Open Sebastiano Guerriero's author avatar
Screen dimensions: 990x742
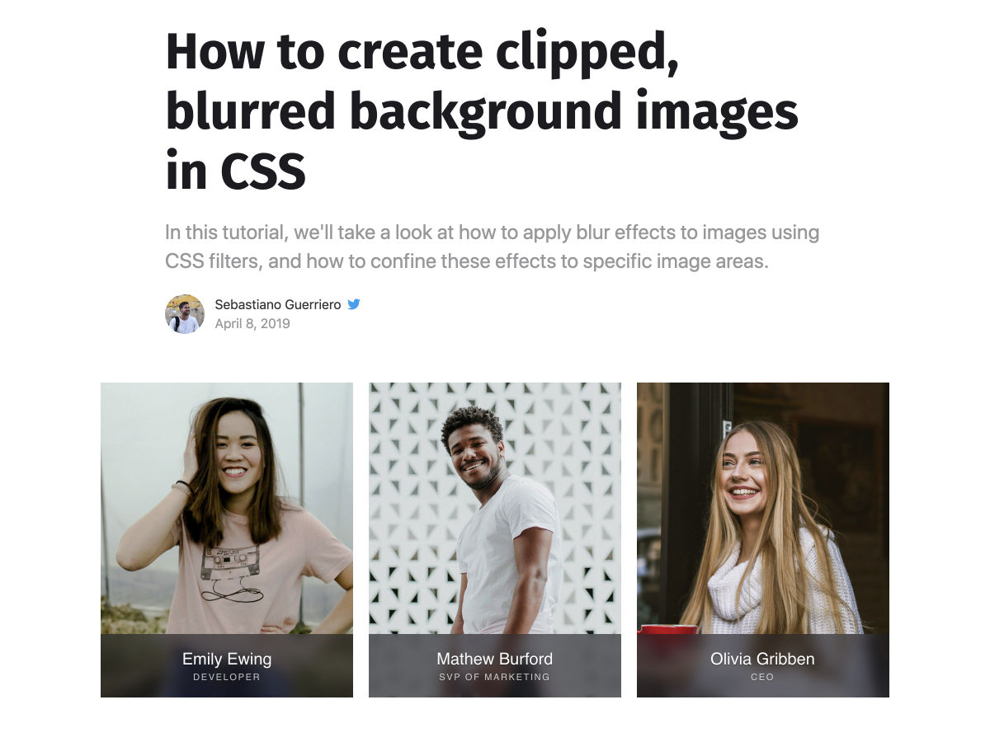click(x=185, y=314)
